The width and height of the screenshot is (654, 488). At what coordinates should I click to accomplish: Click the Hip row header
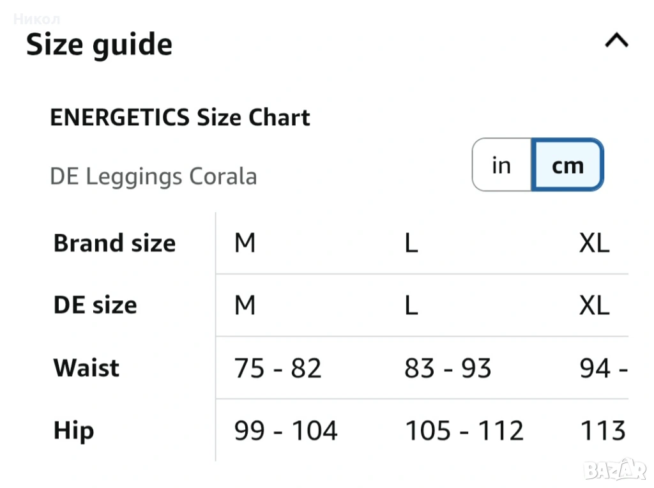(73, 431)
